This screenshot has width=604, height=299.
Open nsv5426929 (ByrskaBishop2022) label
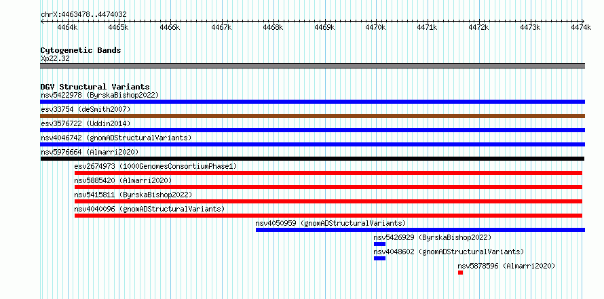[432, 237]
